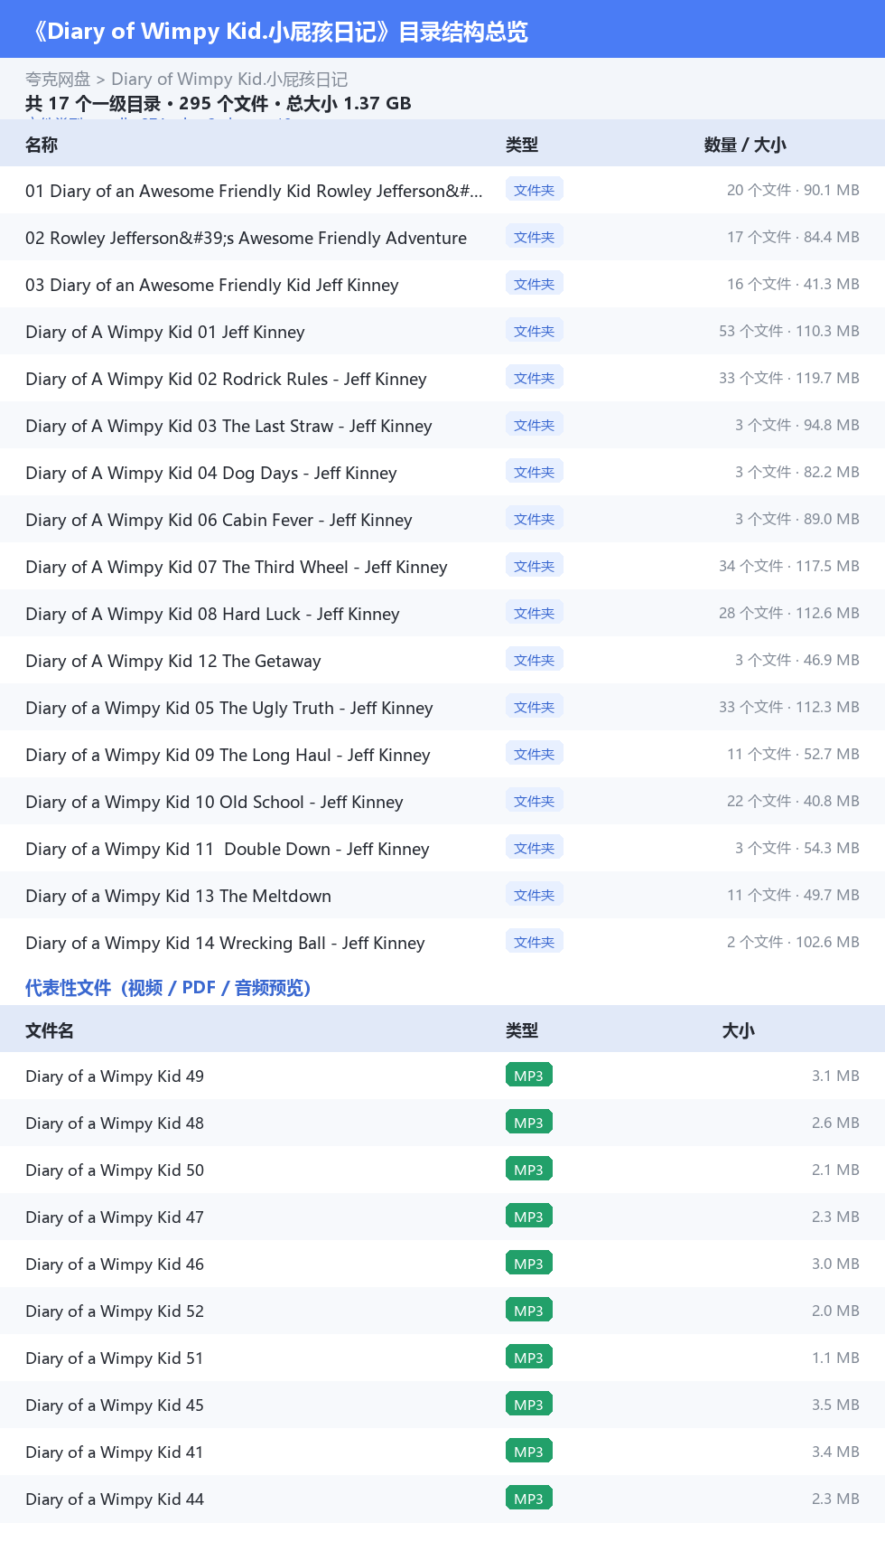Image resolution: width=885 pixels, height=1551 pixels.
Task: Click the 文件夹 tag for Wrecking Ball
Action: pyautogui.click(x=535, y=942)
